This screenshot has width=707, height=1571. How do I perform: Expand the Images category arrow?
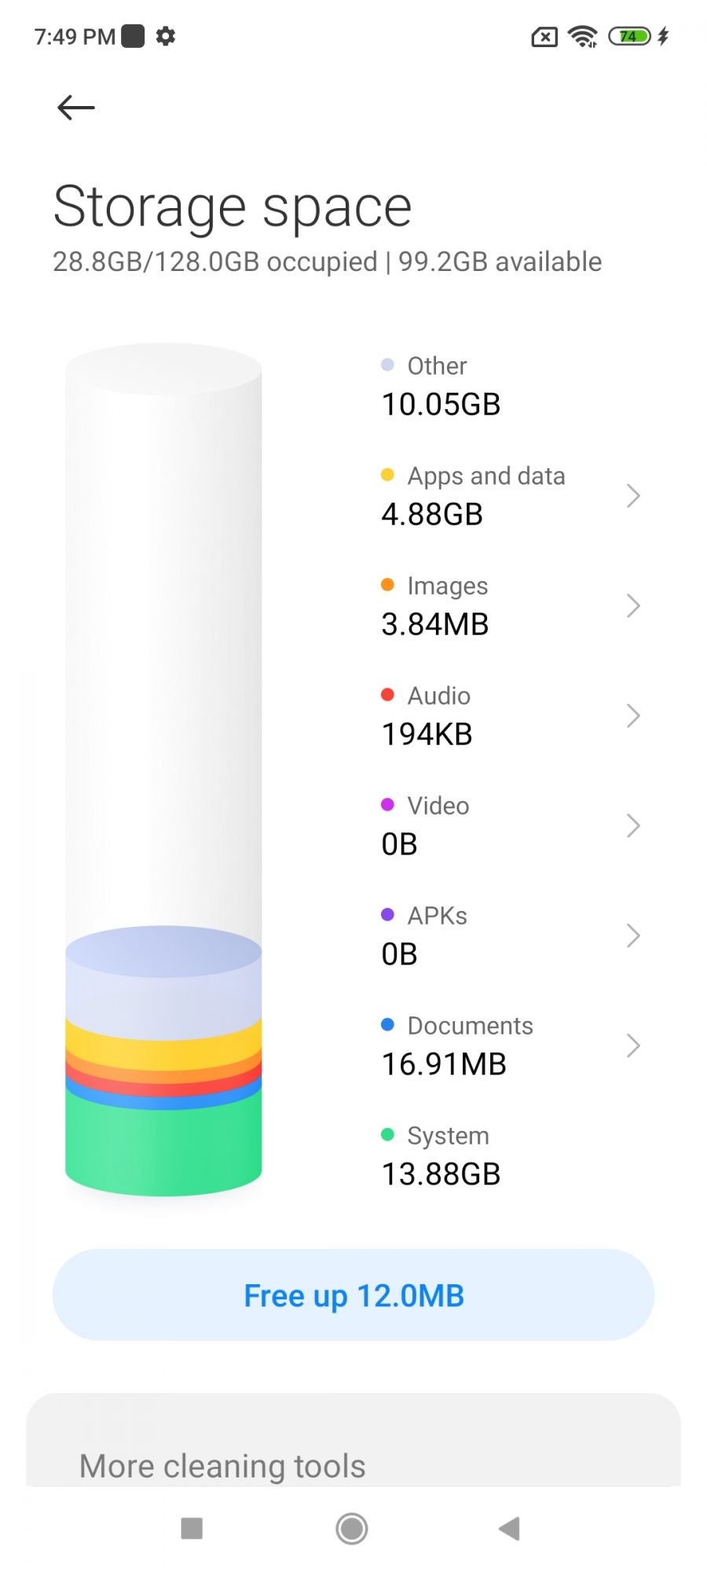point(633,606)
